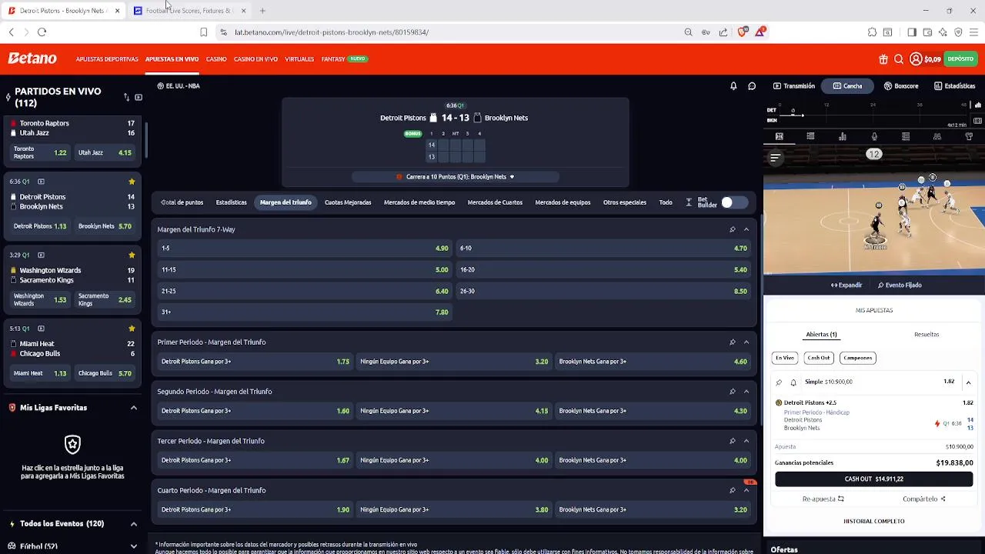Select the court view icon in tracker
985x554 pixels.
[x=780, y=136]
